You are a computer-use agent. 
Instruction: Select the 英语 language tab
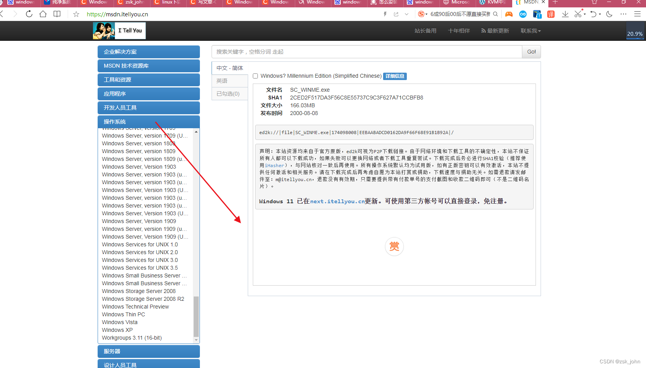[230, 81]
